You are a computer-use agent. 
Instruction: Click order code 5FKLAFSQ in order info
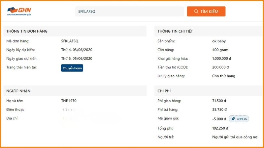point(70,41)
